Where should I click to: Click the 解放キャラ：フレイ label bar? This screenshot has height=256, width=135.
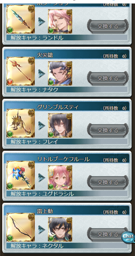tap(67, 142)
